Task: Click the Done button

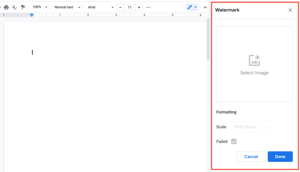Action: tap(280, 156)
